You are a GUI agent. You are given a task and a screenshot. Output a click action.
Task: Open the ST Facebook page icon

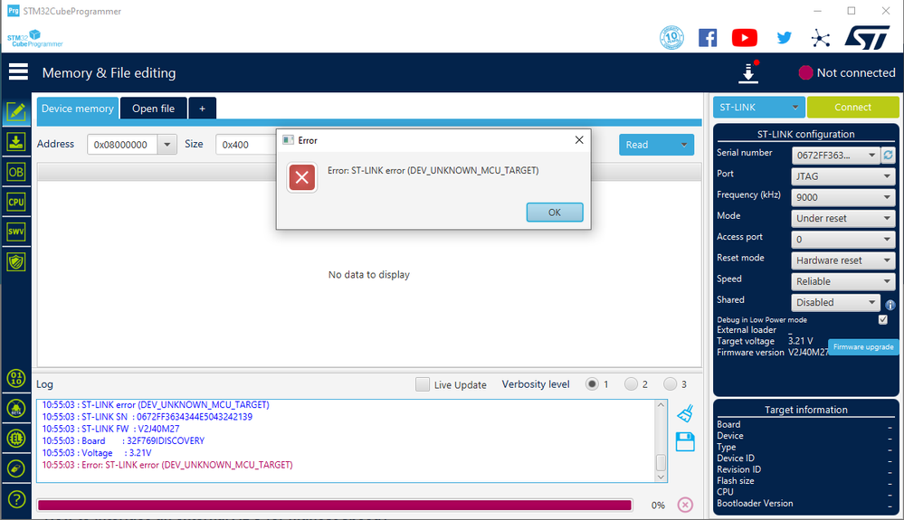click(x=708, y=38)
